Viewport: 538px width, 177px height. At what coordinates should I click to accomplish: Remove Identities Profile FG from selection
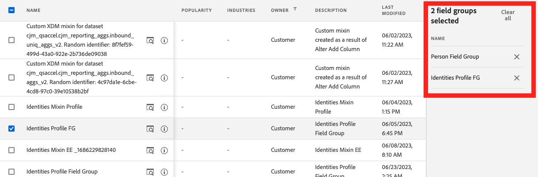(516, 78)
